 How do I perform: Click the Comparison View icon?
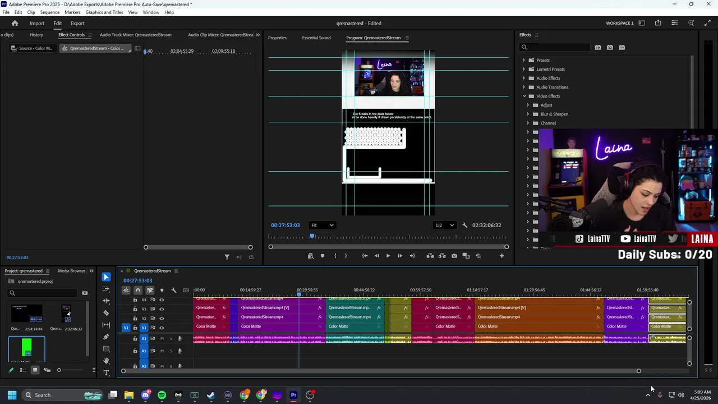click(x=467, y=256)
